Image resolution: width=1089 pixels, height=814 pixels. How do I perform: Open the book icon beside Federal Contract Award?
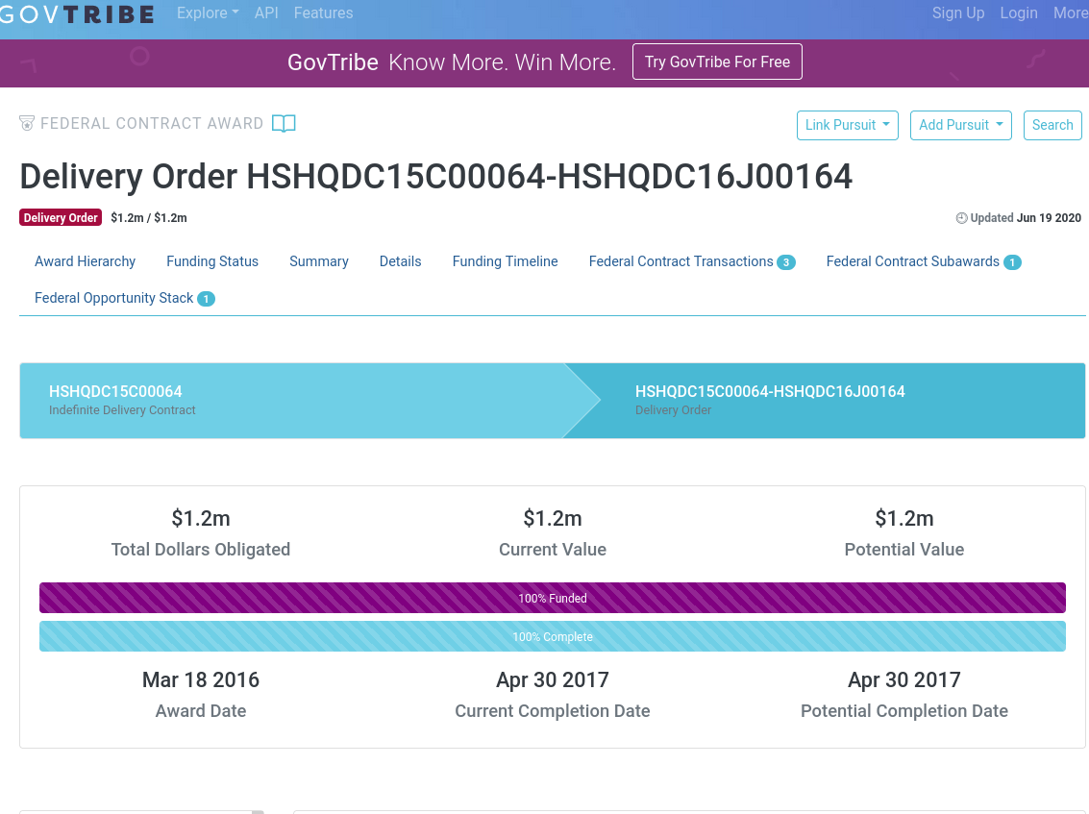click(284, 124)
